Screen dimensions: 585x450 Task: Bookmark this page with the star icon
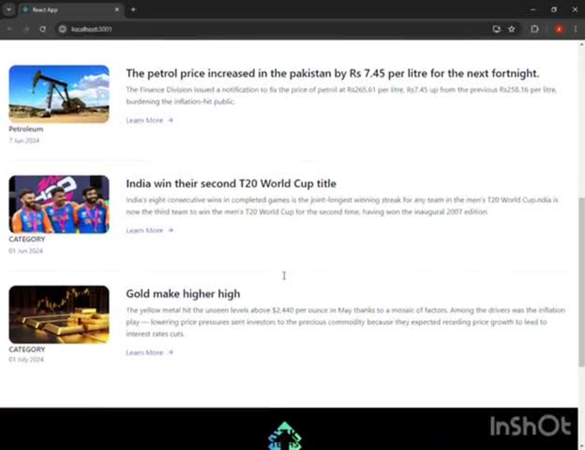click(511, 29)
